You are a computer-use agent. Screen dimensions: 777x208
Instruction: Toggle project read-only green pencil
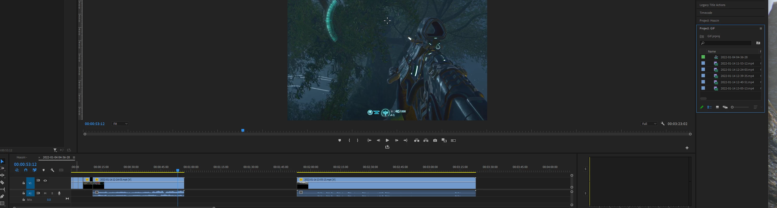tap(701, 107)
